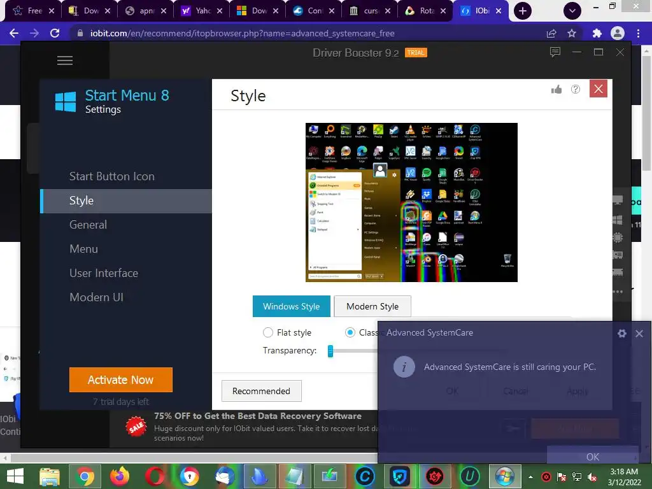Click the Start menu style preview image
The image size is (652, 489).
(x=412, y=202)
